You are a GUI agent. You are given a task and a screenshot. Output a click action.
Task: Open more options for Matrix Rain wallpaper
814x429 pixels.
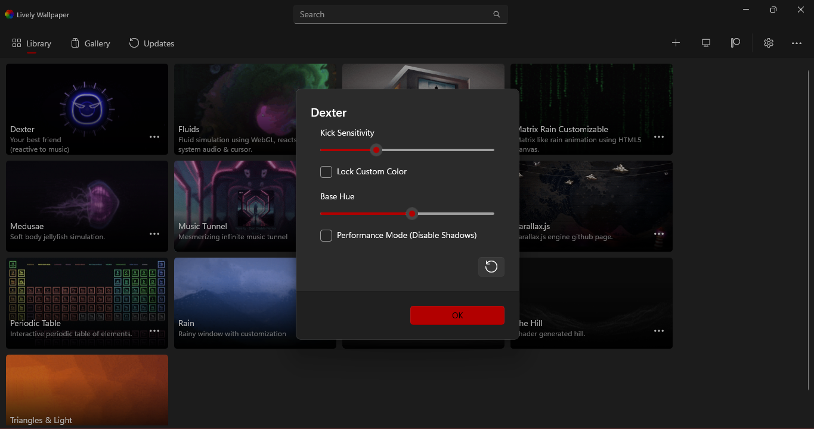[659, 137]
